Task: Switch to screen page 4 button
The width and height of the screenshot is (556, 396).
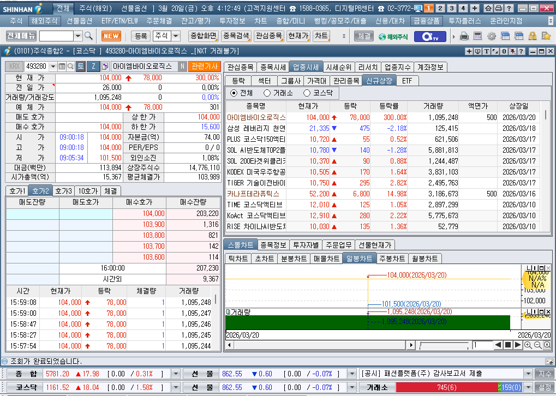Action: tap(463, 8)
